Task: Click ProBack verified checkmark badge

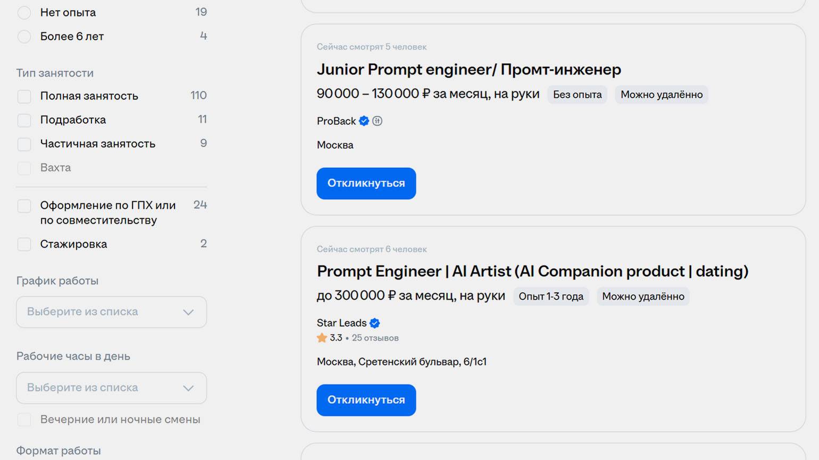Action: 364,121
